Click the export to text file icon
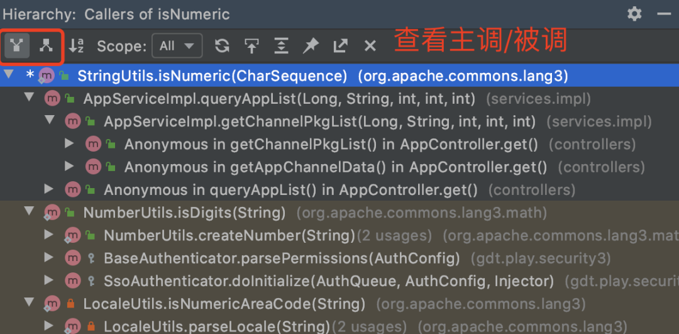679x334 pixels. (x=340, y=46)
